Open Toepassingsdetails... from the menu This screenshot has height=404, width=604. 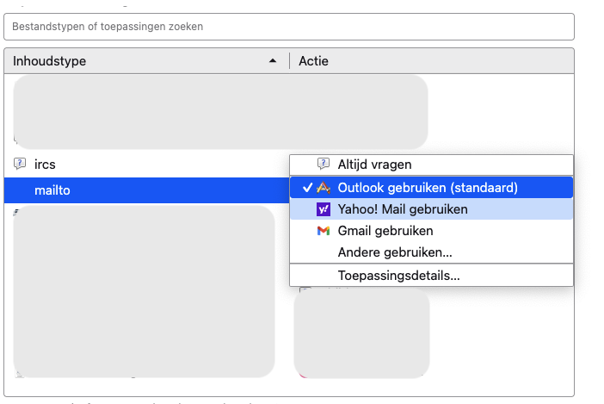(431, 276)
